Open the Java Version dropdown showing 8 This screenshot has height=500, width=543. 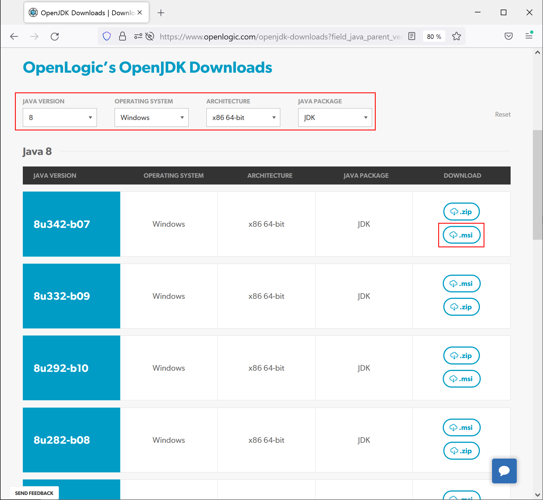tap(60, 117)
